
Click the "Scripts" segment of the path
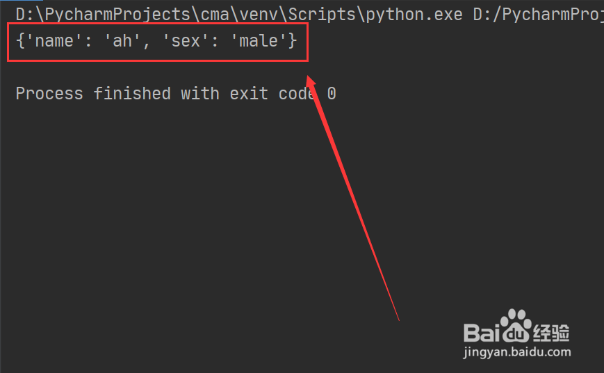click(x=322, y=15)
